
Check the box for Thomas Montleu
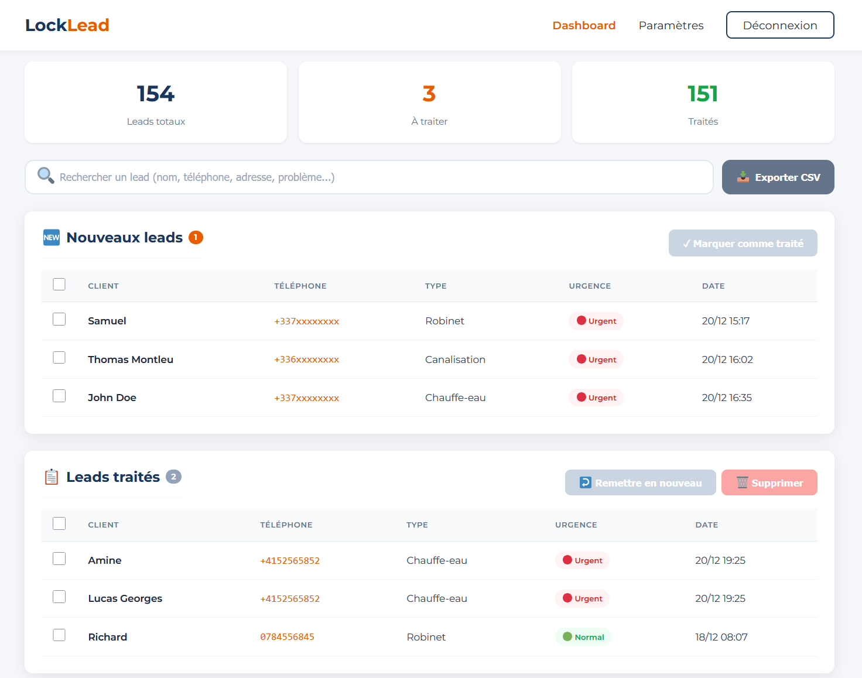coord(59,357)
